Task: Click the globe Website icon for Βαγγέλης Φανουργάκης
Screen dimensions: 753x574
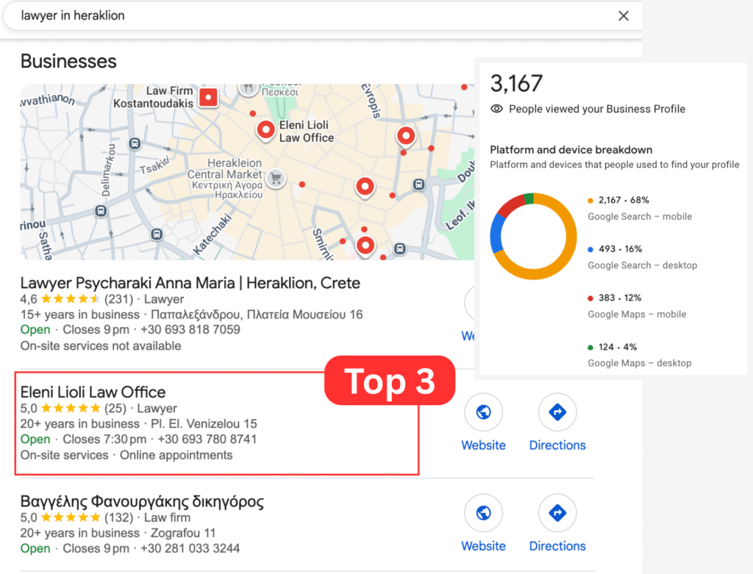Action: pos(483,513)
